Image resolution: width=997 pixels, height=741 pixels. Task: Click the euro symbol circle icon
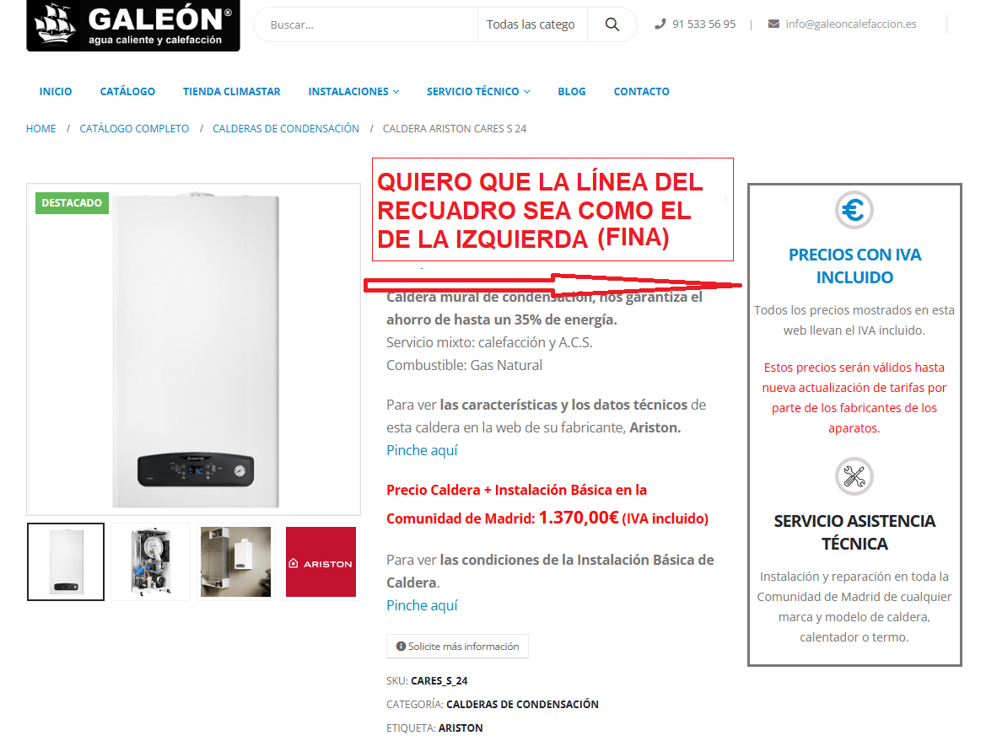pos(854,210)
